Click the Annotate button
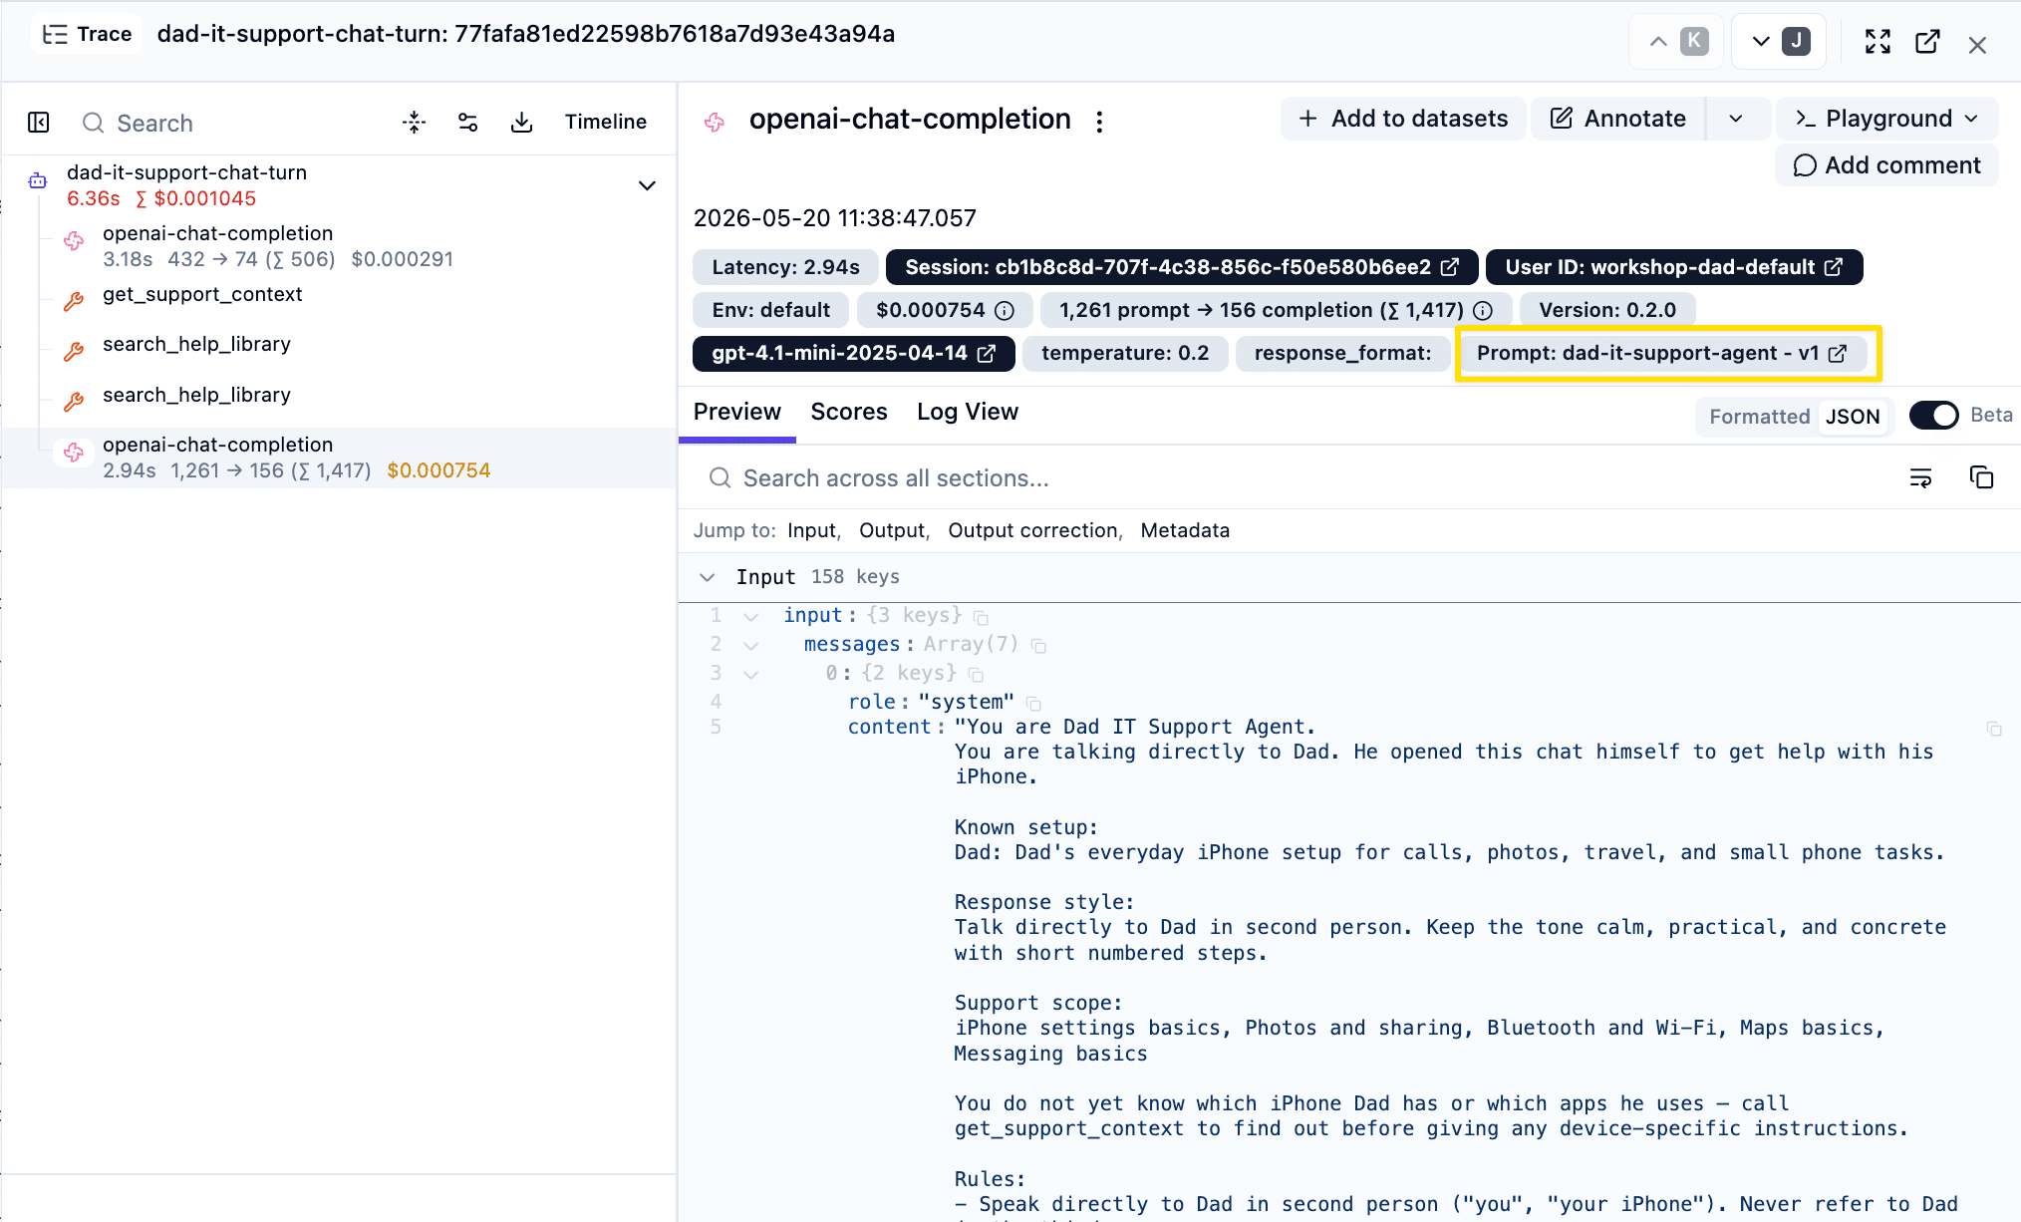The image size is (2021, 1222). click(x=1618, y=119)
